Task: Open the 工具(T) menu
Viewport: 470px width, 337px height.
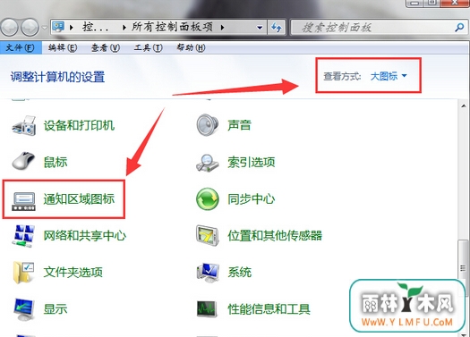Action: pos(149,47)
